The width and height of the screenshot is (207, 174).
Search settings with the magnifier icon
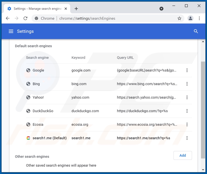(196, 31)
